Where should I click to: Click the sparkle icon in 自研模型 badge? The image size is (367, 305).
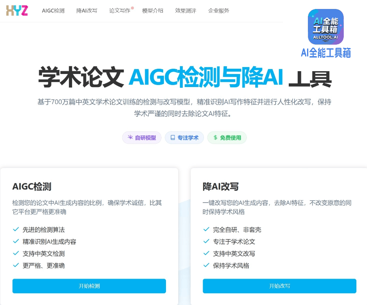pos(130,137)
